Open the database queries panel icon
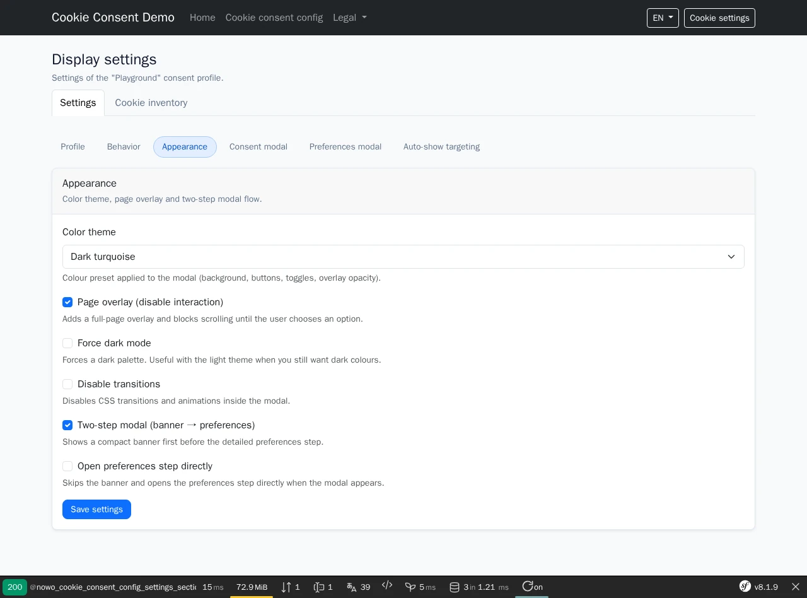Screen dimensions: 807x598 click(x=455, y=587)
